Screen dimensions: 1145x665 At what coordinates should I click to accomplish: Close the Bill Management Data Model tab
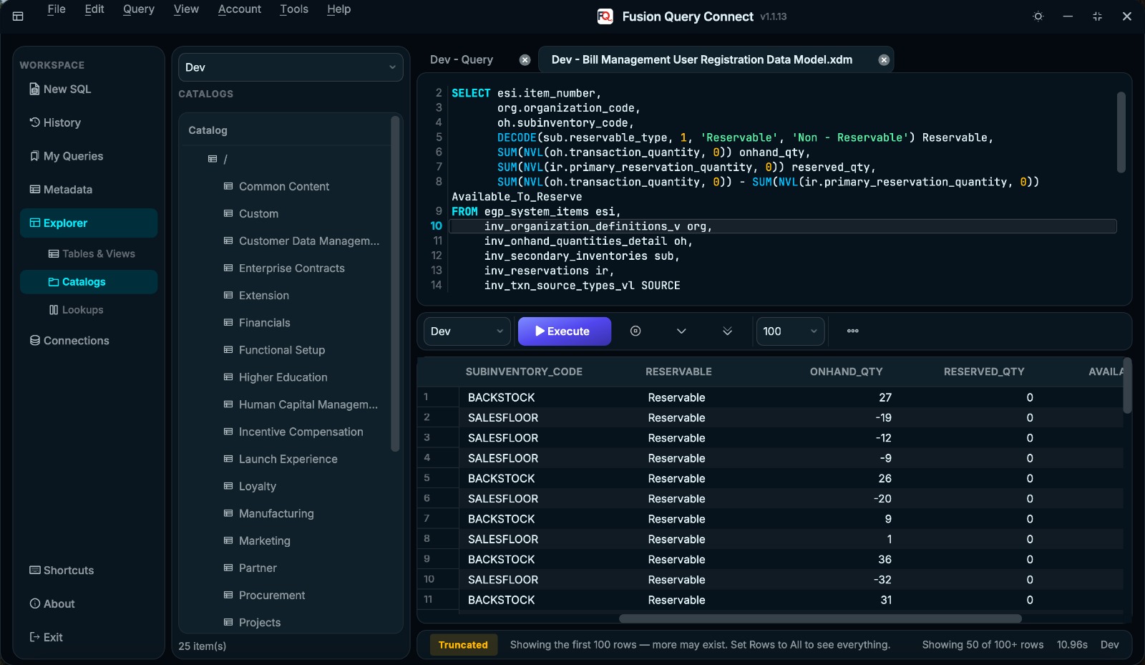pos(884,60)
